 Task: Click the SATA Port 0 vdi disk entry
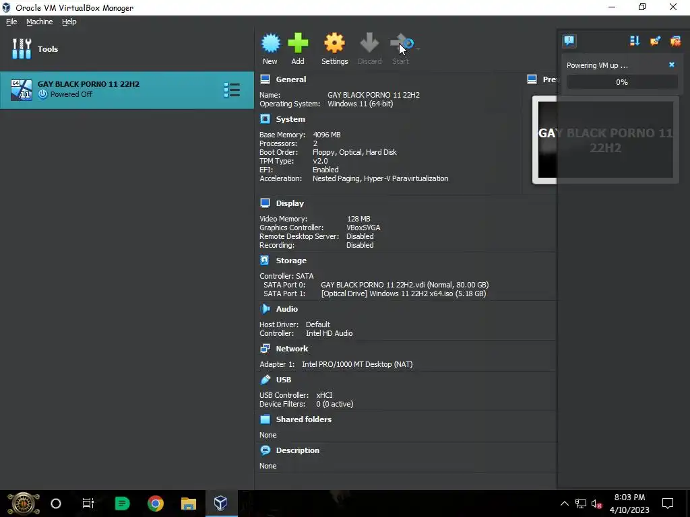[405, 285]
